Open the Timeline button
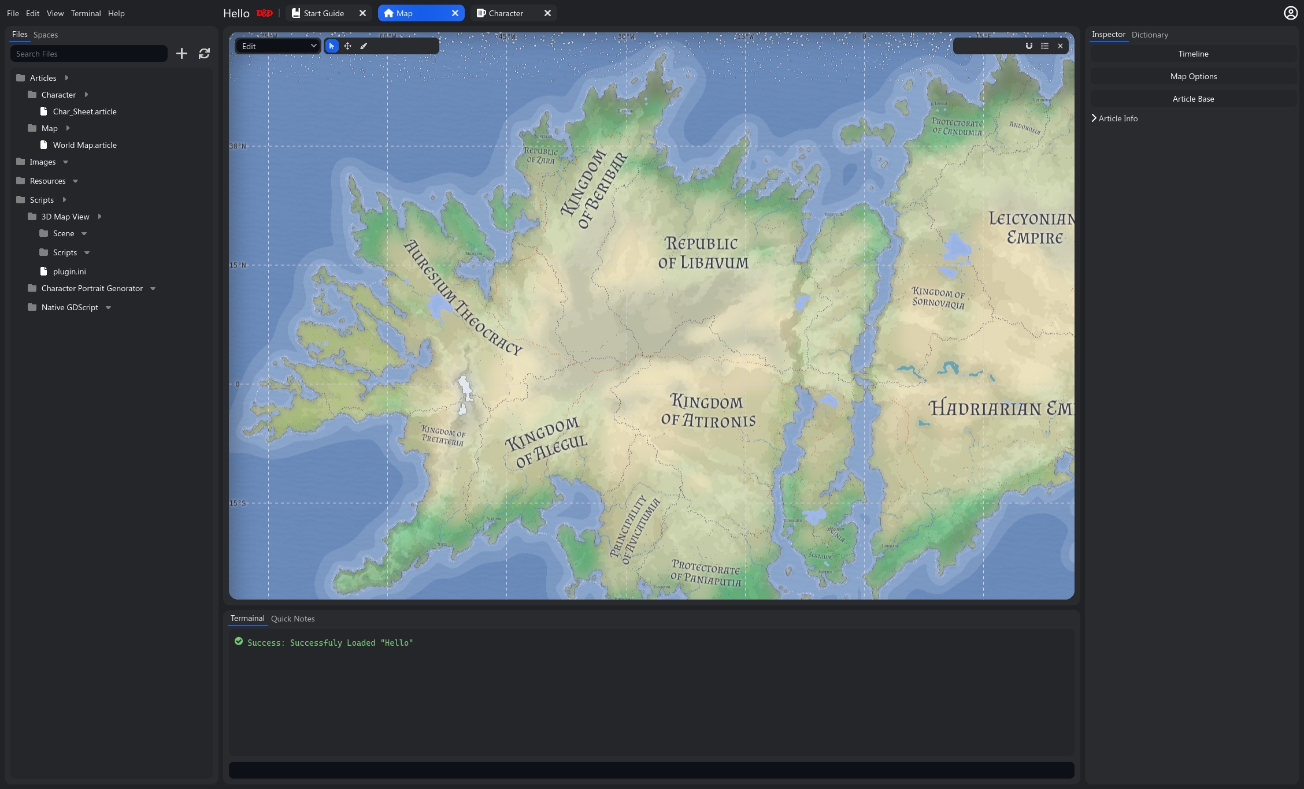This screenshot has width=1304, height=789. 1193,54
